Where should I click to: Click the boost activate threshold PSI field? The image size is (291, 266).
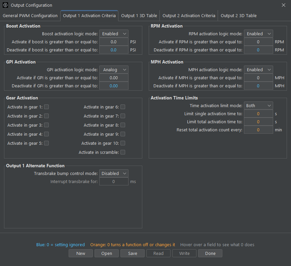[x=114, y=42]
